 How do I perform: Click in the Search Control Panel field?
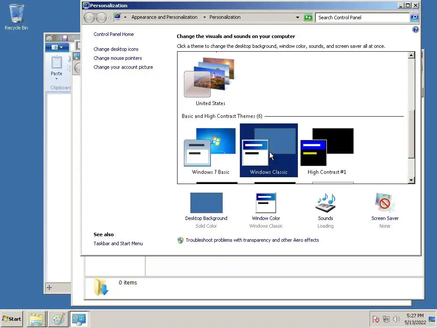362,17
